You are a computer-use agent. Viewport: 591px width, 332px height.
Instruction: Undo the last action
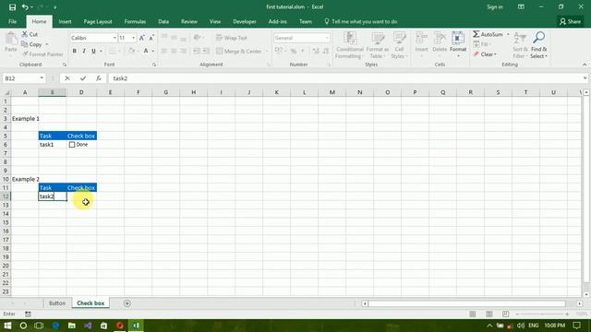point(25,7)
